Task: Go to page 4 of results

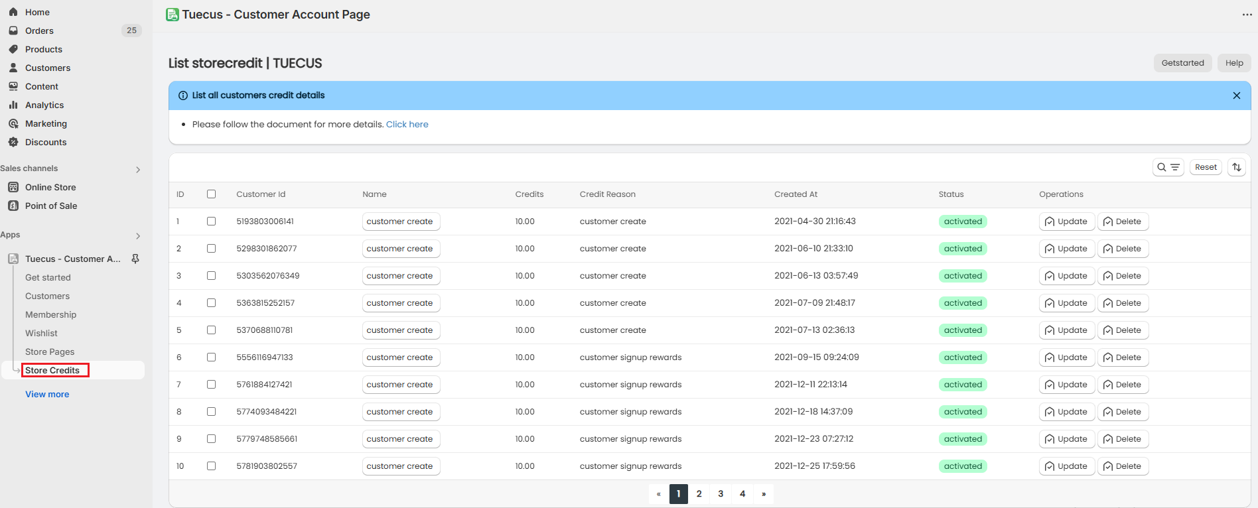Action: [742, 494]
